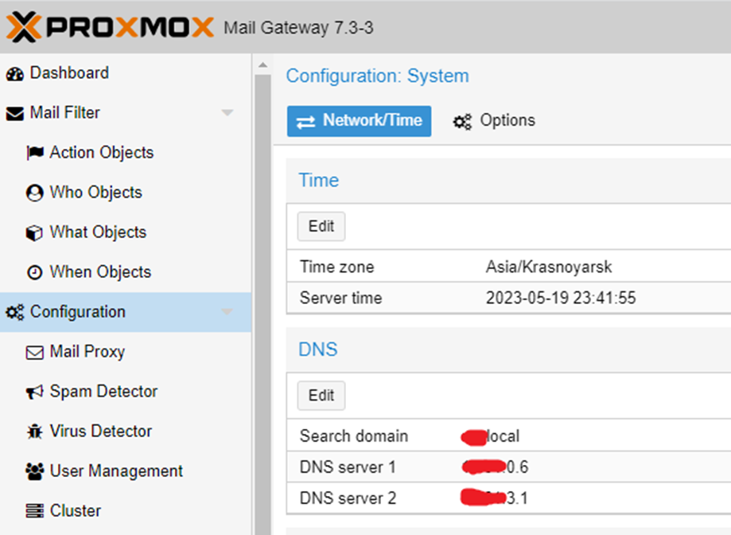Click the Action Objects flag icon

coord(35,153)
